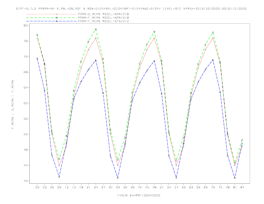This screenshot has height=204, width=264.
Task: Click x-axis forecast hour 69
Action: pyautogui.click(x=206, y=187)
